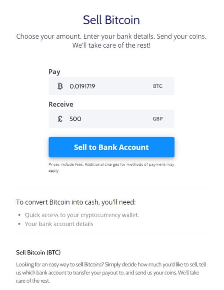Click the 'Sell Bitcoin (BTC)' section heading
Screen dimensions: 224x290
coord(39,252)
